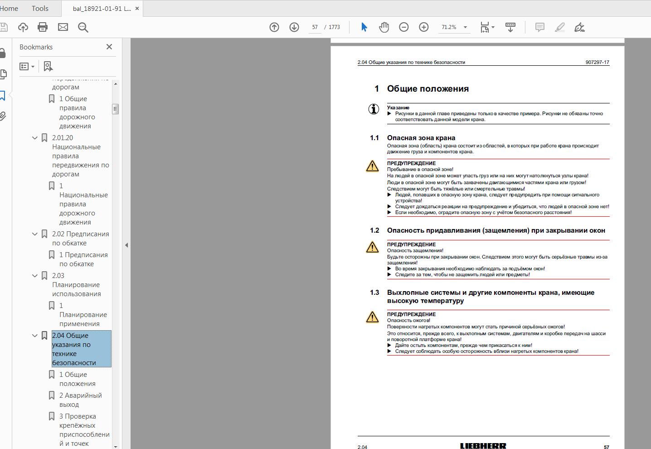This screenshot has height=449, width=651.
Task: Open bookmark 1 Предписания по обкатке
Action: click(x=83, y=259)
